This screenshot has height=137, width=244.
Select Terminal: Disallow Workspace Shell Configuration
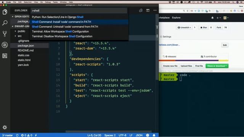point(79,37)
